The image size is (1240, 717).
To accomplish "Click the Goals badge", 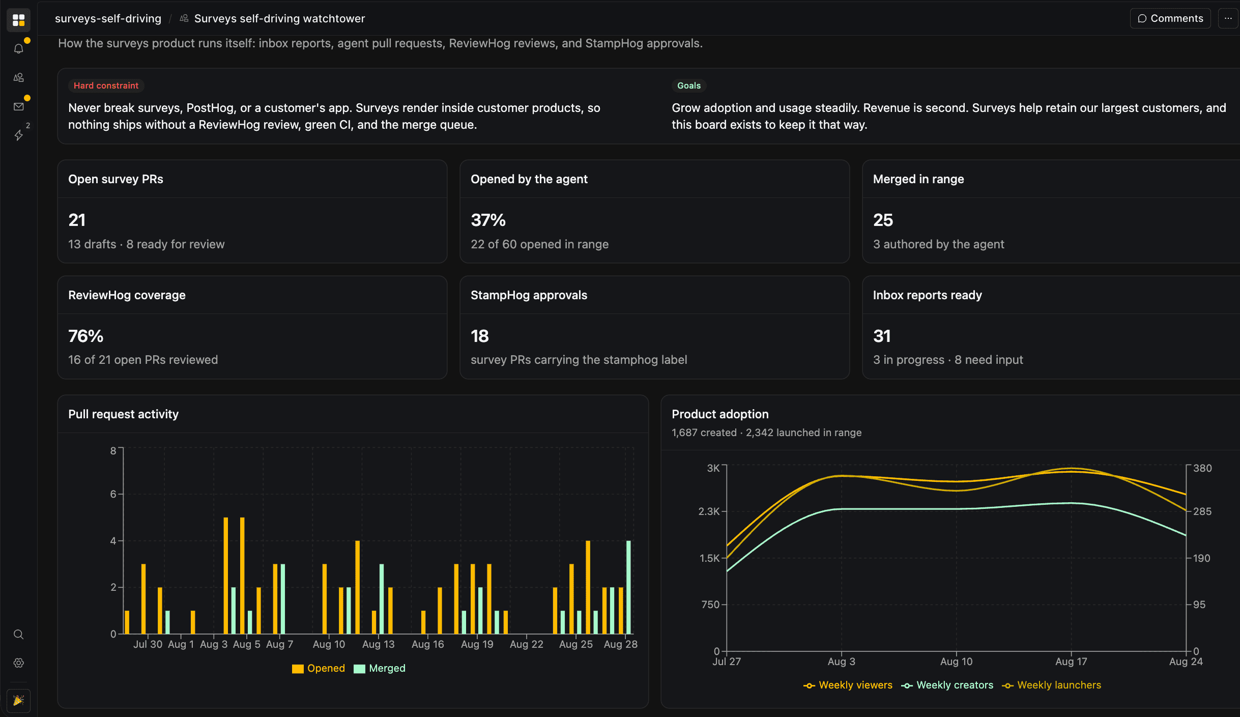I will (689, 85).
